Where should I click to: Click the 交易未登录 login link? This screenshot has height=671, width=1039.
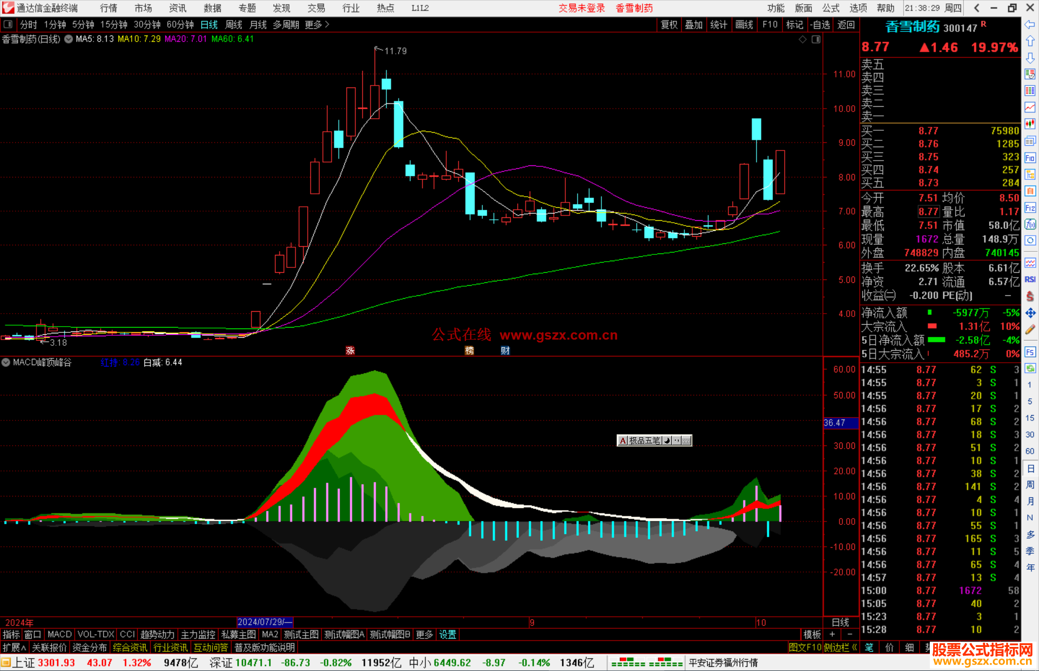tap(582, 8)
